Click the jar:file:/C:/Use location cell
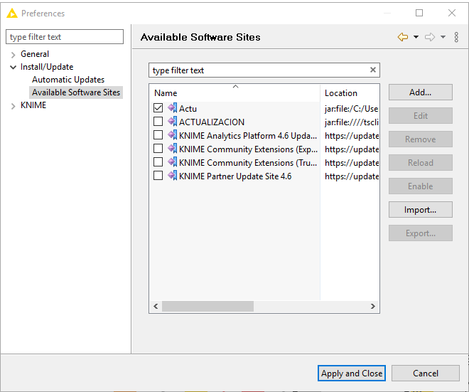 point(352,108)
